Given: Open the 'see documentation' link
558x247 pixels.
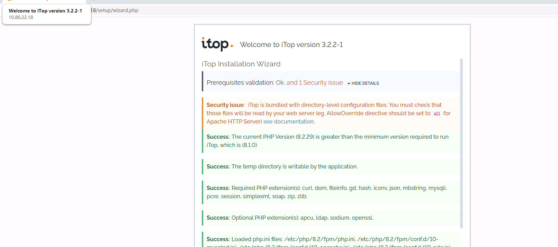Looking at the screenshot, I should [289, 121].
